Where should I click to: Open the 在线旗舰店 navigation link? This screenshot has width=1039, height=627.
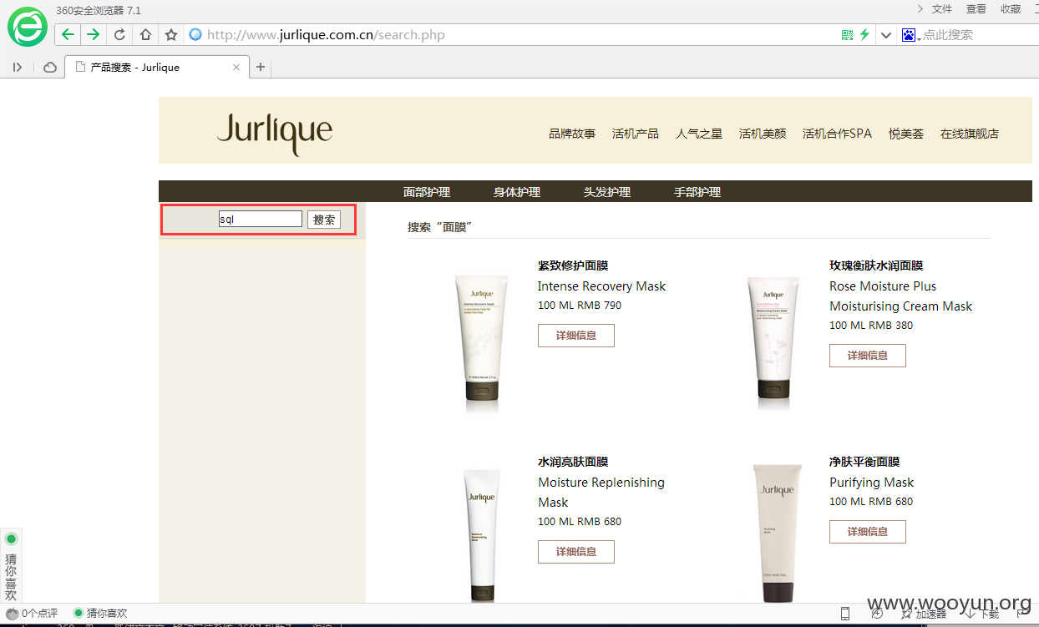pyautogui.click(x=970, y=134)
